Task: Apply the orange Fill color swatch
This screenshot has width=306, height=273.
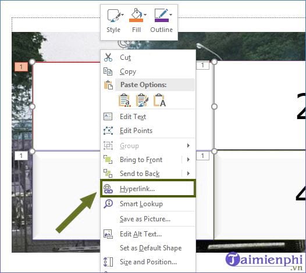Action: (x=136, y=20)
